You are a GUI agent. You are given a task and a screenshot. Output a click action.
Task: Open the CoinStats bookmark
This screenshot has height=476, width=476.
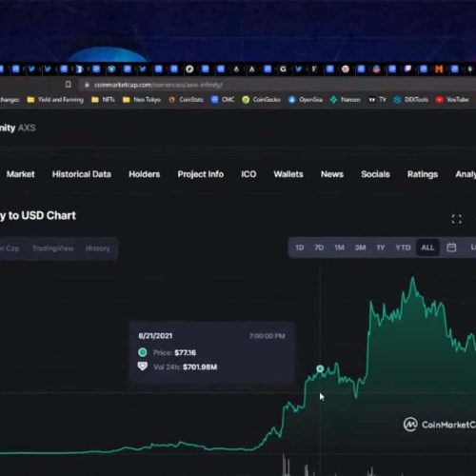pos(186,100)
